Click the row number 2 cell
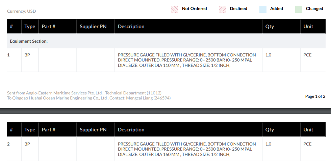 click(x=9, y=144)
